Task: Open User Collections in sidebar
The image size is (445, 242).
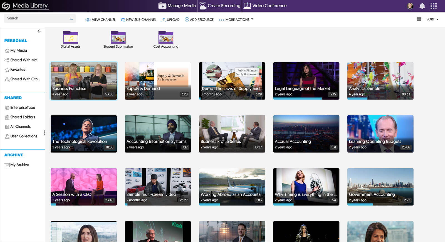Action: (x=21, y=136)
